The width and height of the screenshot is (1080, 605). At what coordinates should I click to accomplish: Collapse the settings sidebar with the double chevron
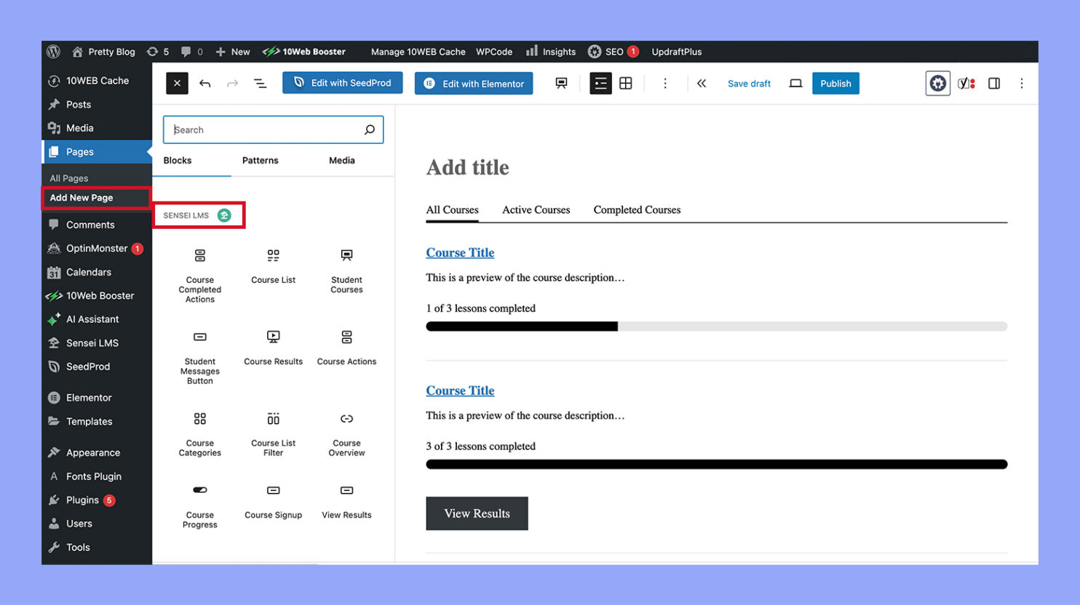pos(701,83)
